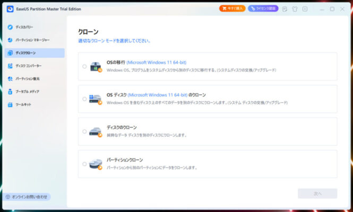Click the ディスクのクローン title text
Viewport: 353px width, 212px height.
(122, 128)
